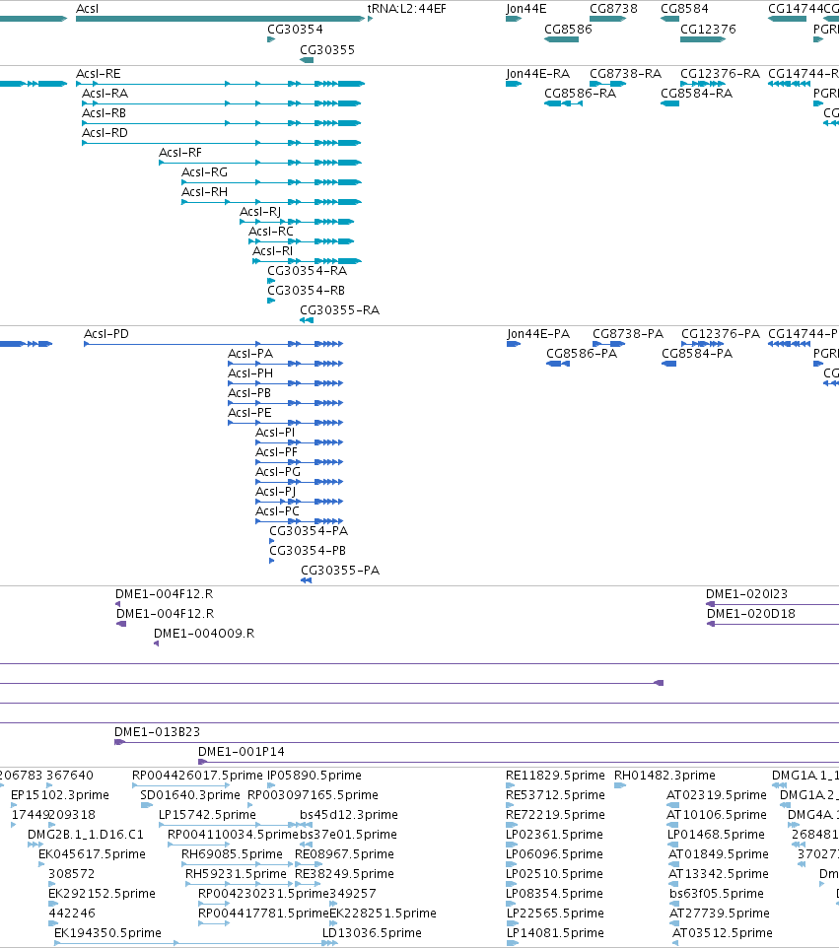Open the Acsl-PF protein label
The image size is (839, 948).
click(x=276, y=452)
